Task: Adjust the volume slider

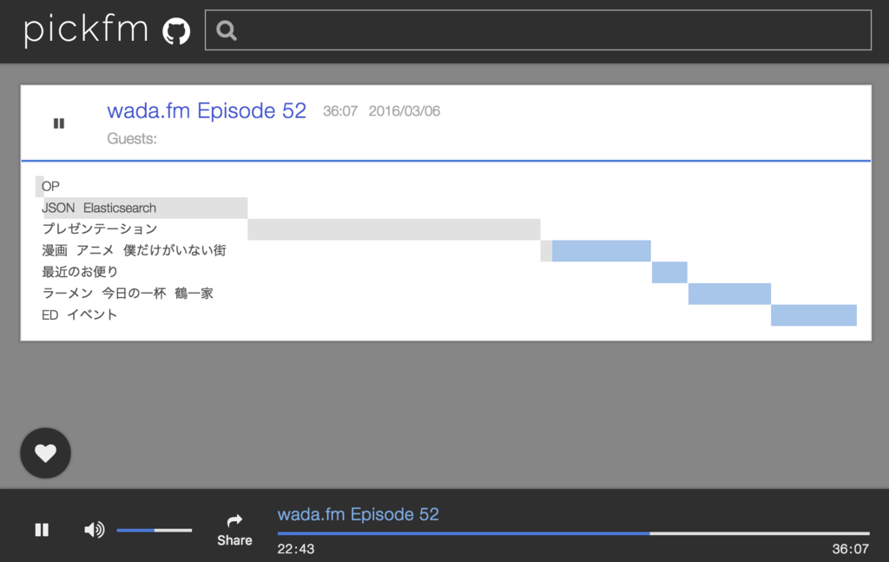Action: [x=155, y=530]
